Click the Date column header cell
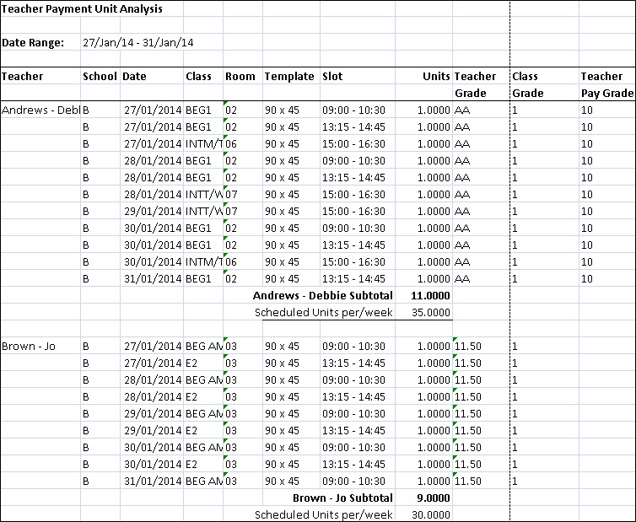This screenshot has height=522, width=636. (134, 77)
